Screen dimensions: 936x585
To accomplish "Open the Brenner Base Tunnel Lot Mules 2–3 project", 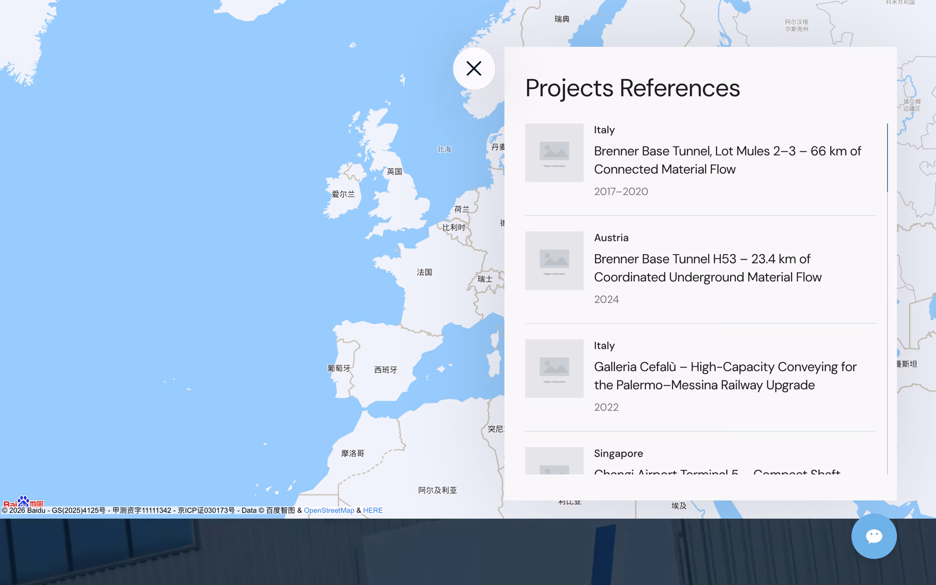I will tap(727, 160).
